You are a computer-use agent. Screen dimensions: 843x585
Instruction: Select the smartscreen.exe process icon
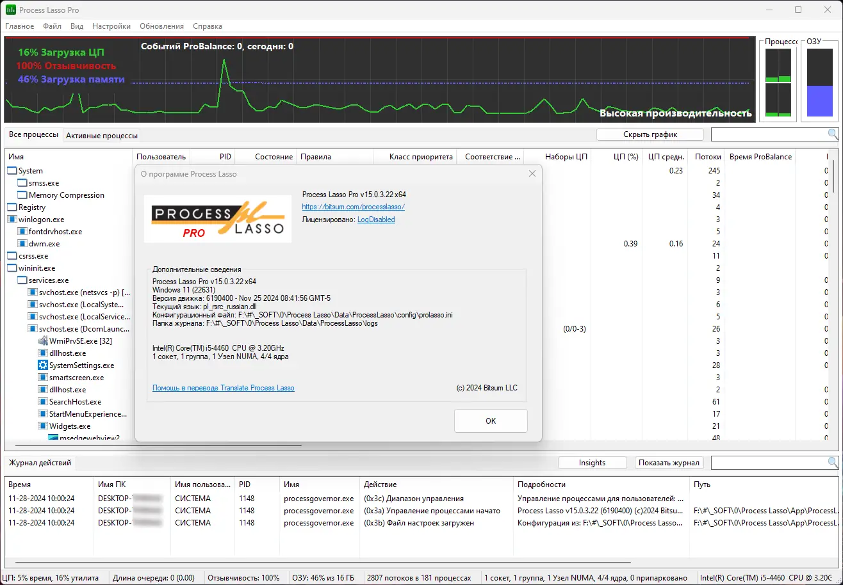(x=43, y=378)
